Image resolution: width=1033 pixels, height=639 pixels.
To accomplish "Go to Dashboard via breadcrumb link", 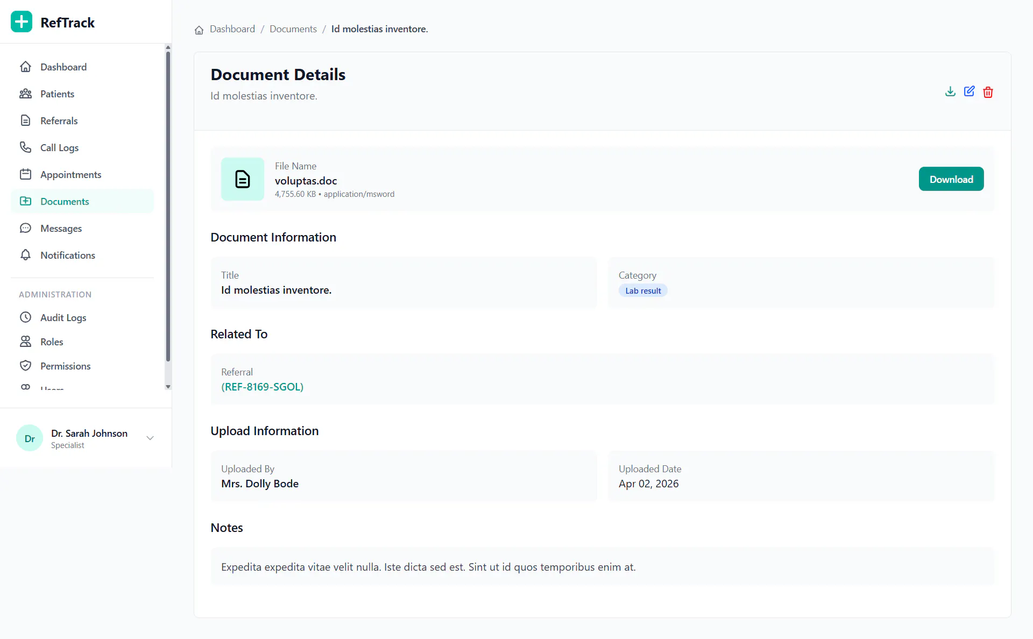I will [232, 29].
